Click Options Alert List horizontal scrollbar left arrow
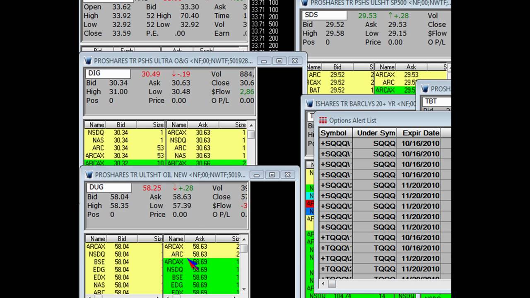530x298 pixels. pos(324,284)
